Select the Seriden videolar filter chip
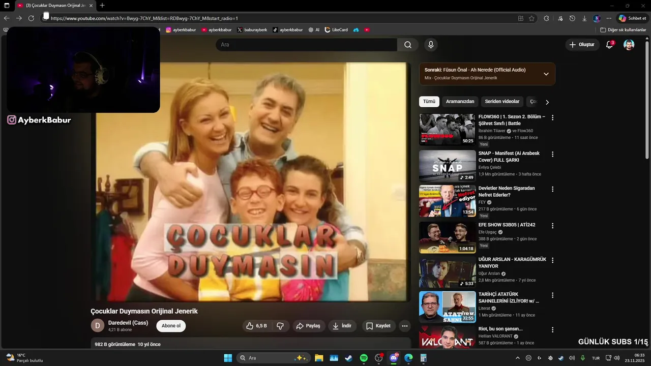The image size is (651, 366). [x=502, y=102]
